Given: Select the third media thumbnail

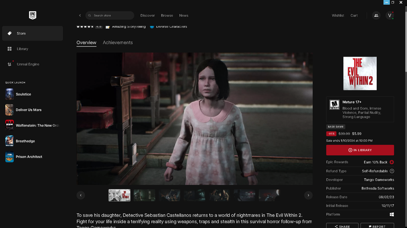Looking at the screenshot, I should coord(170,195).
